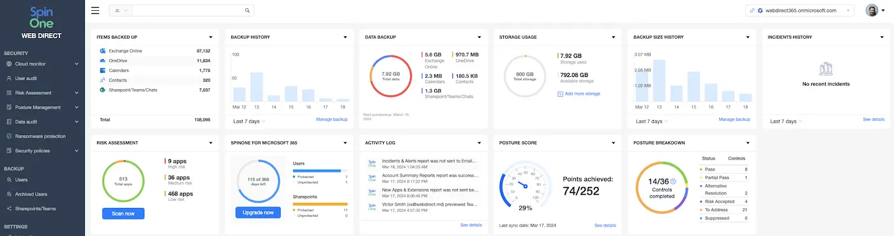
Task: Expand the Security policies submenu
Action: tap(76, 151)
